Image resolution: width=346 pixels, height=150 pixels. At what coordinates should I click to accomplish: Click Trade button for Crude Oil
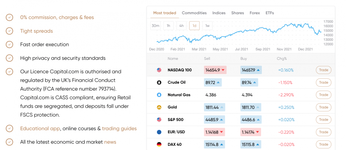click(323, 82)
